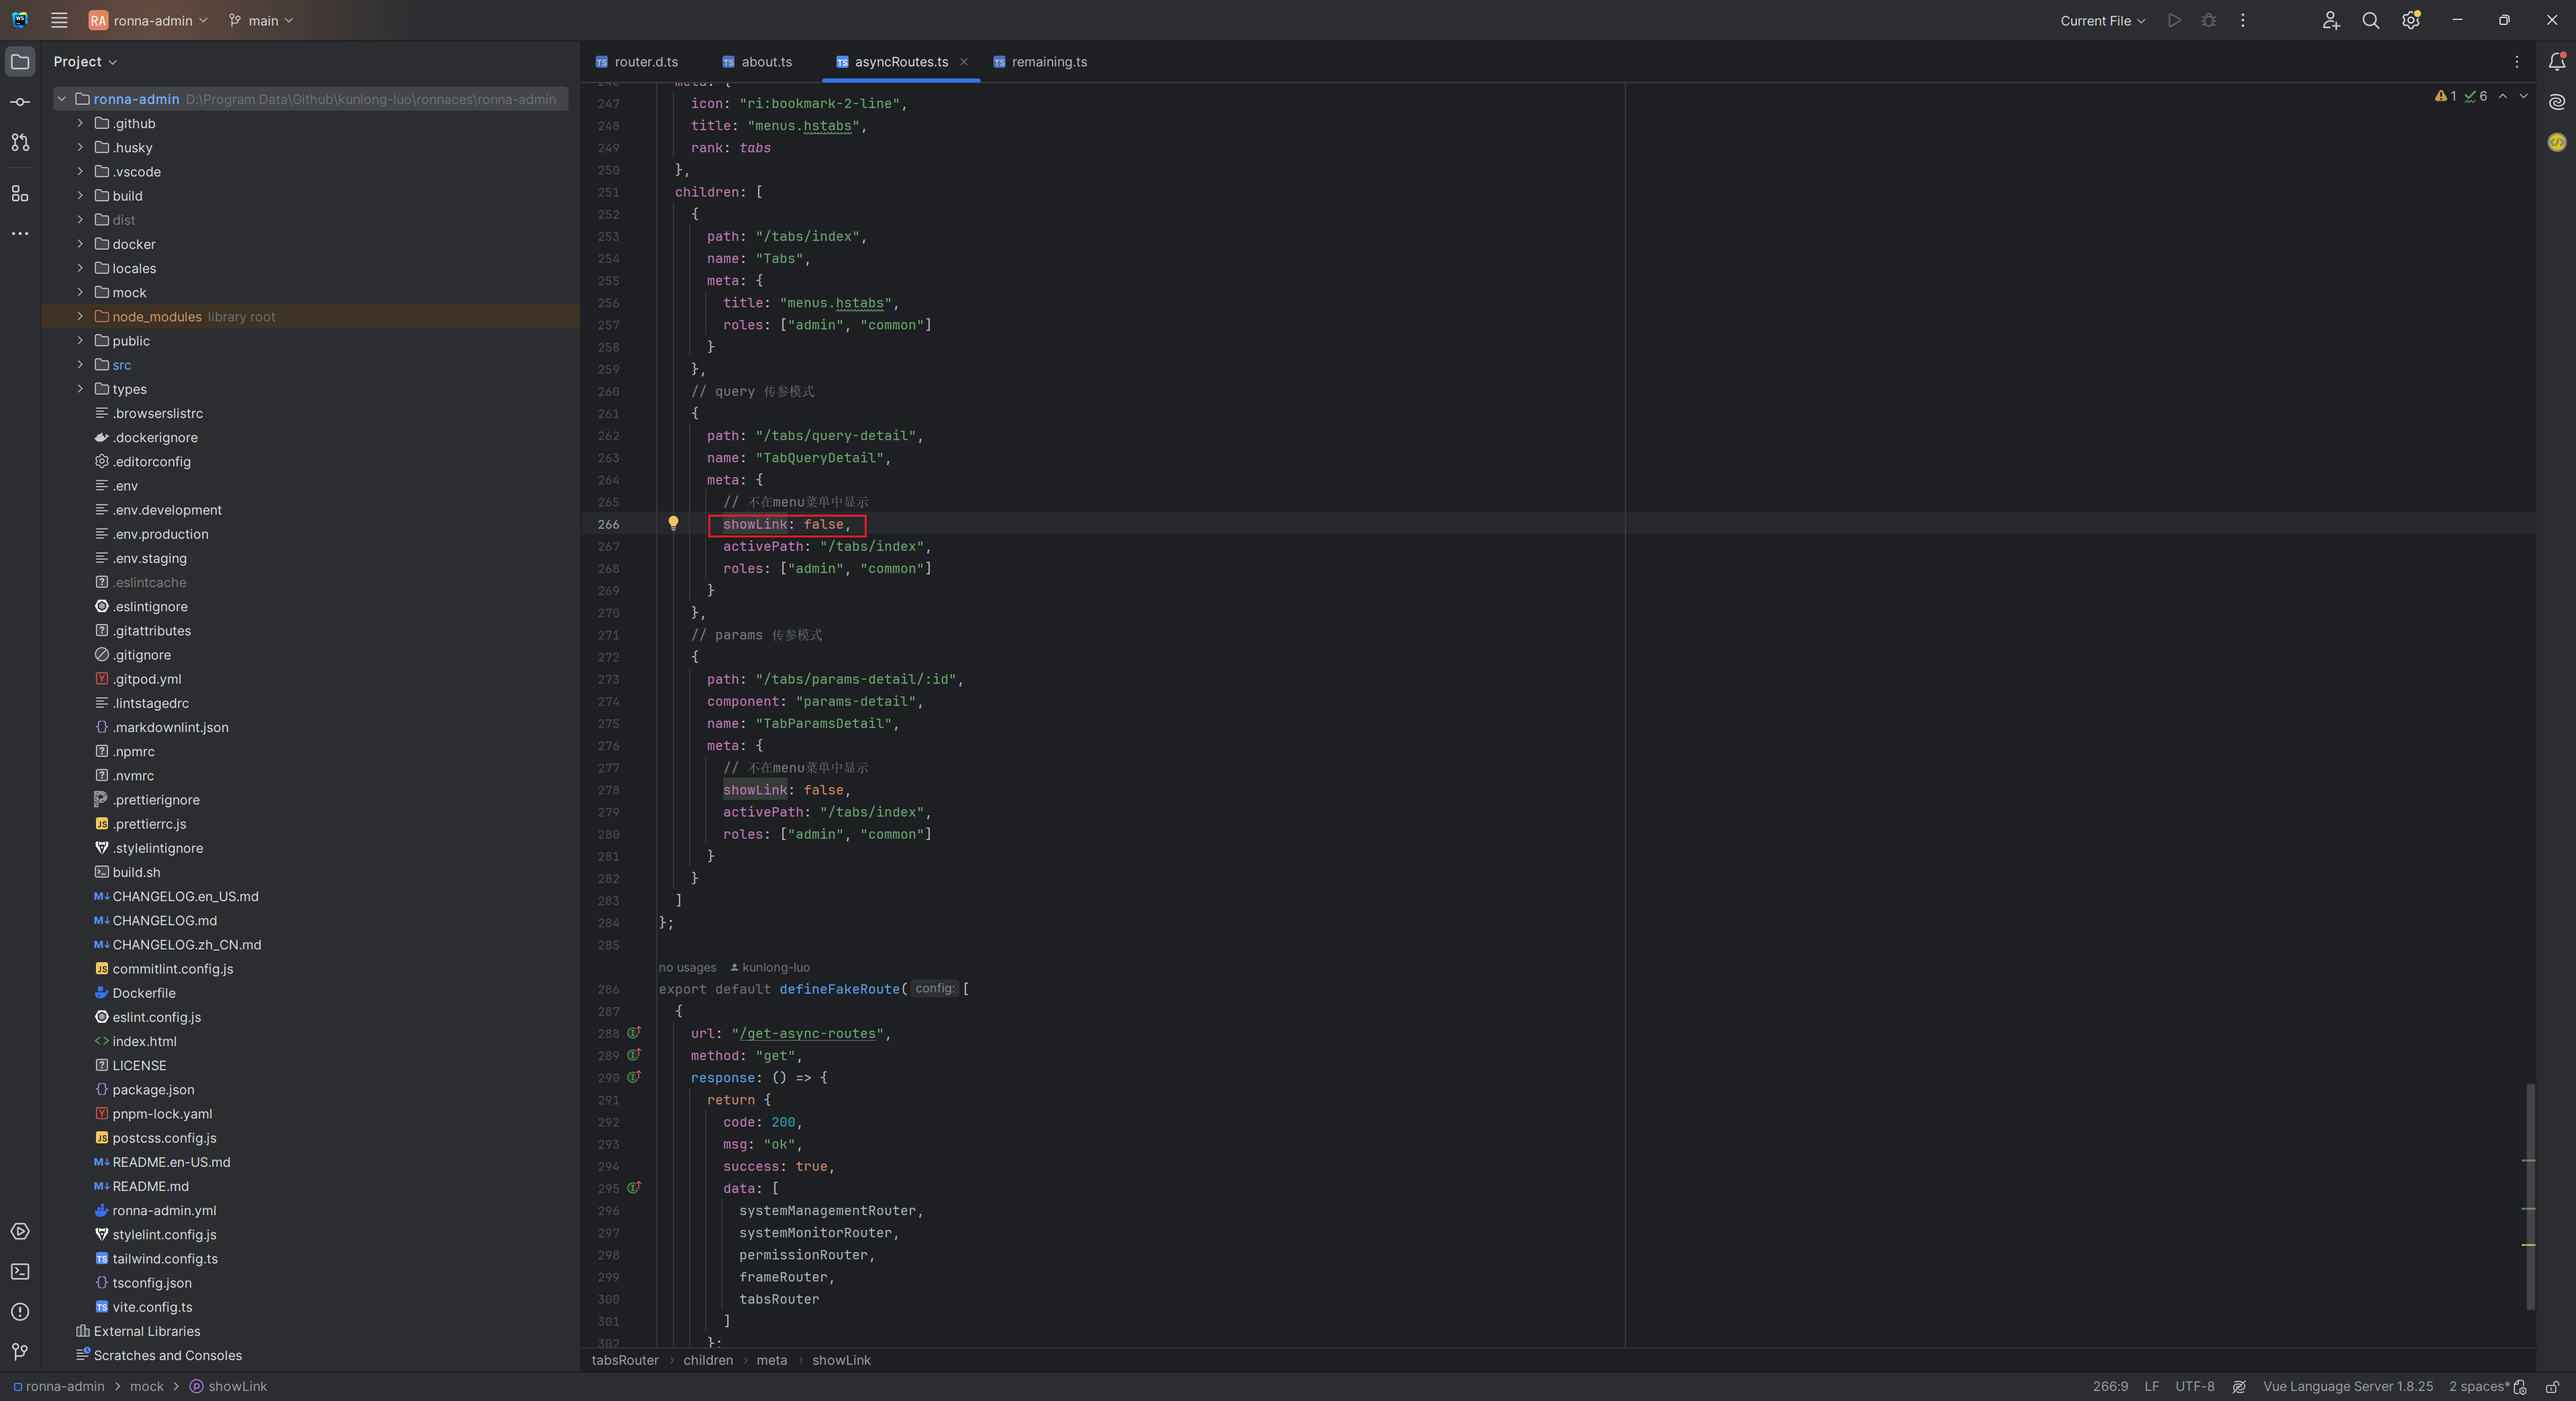Switch to the router.d.ts tab
2576x1401 pixels.
pos(637,62)
